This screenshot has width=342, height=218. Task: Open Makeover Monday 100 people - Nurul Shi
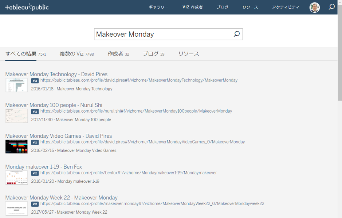tap(54, 105)
